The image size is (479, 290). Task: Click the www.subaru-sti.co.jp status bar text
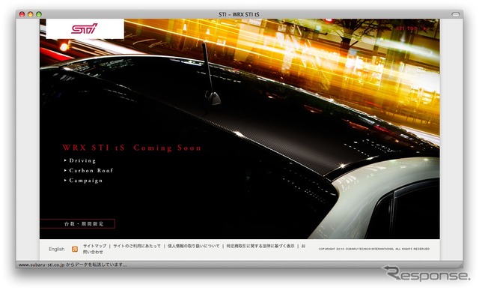73,265
